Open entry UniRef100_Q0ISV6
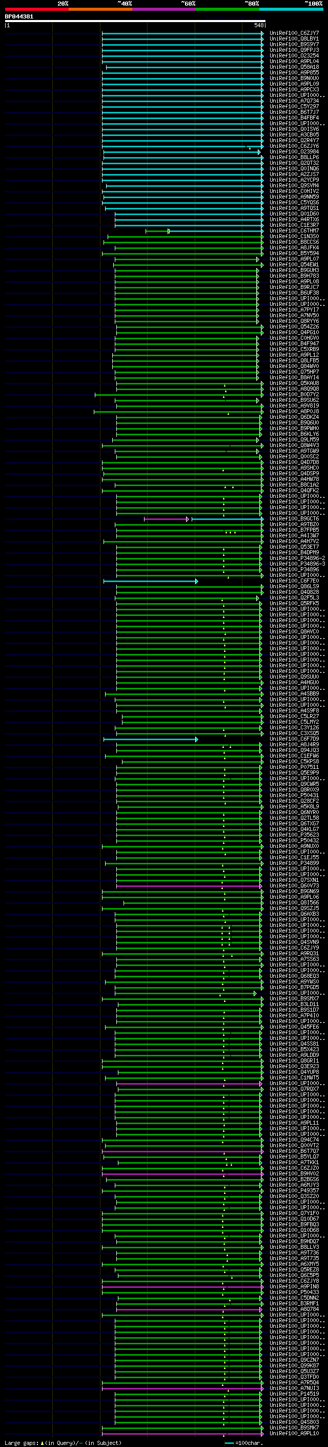Screen dimensions: 328x1447 click(x=294, y=129)
